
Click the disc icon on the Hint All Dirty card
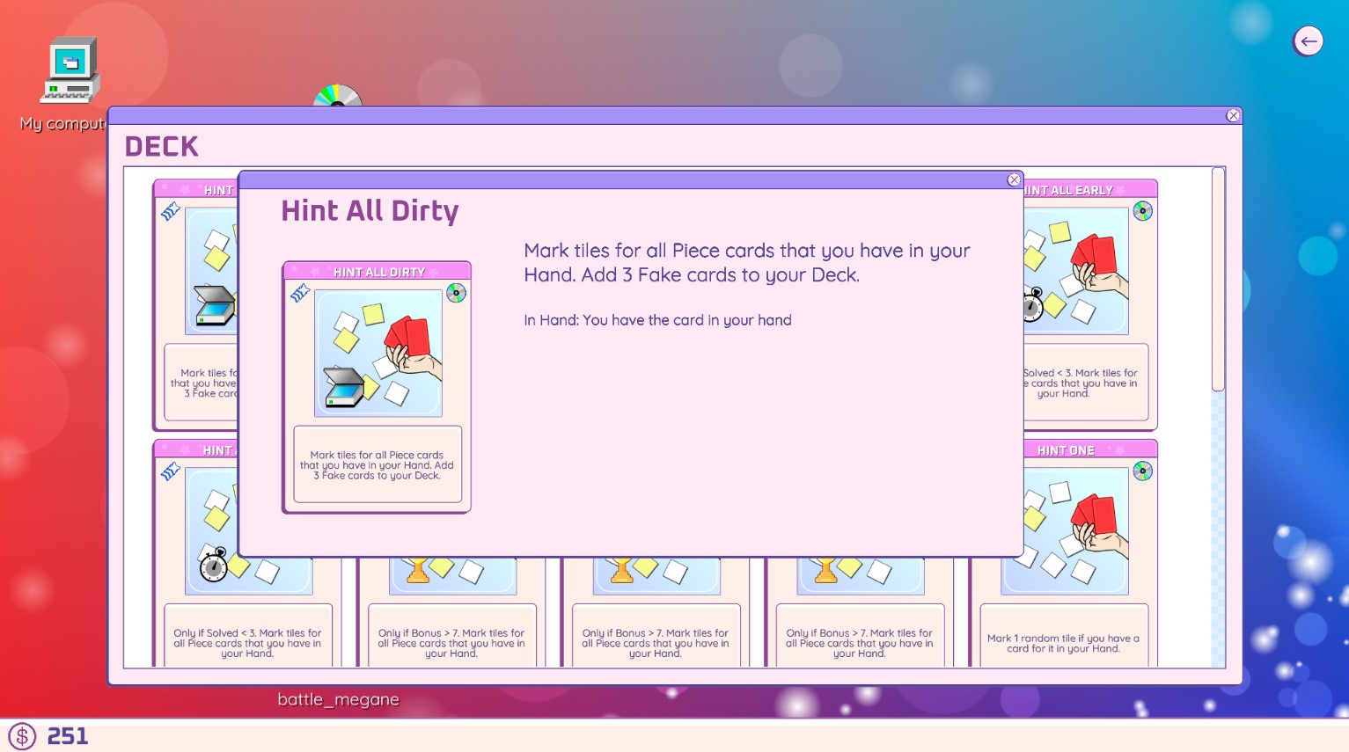click(x=456, y=293)
